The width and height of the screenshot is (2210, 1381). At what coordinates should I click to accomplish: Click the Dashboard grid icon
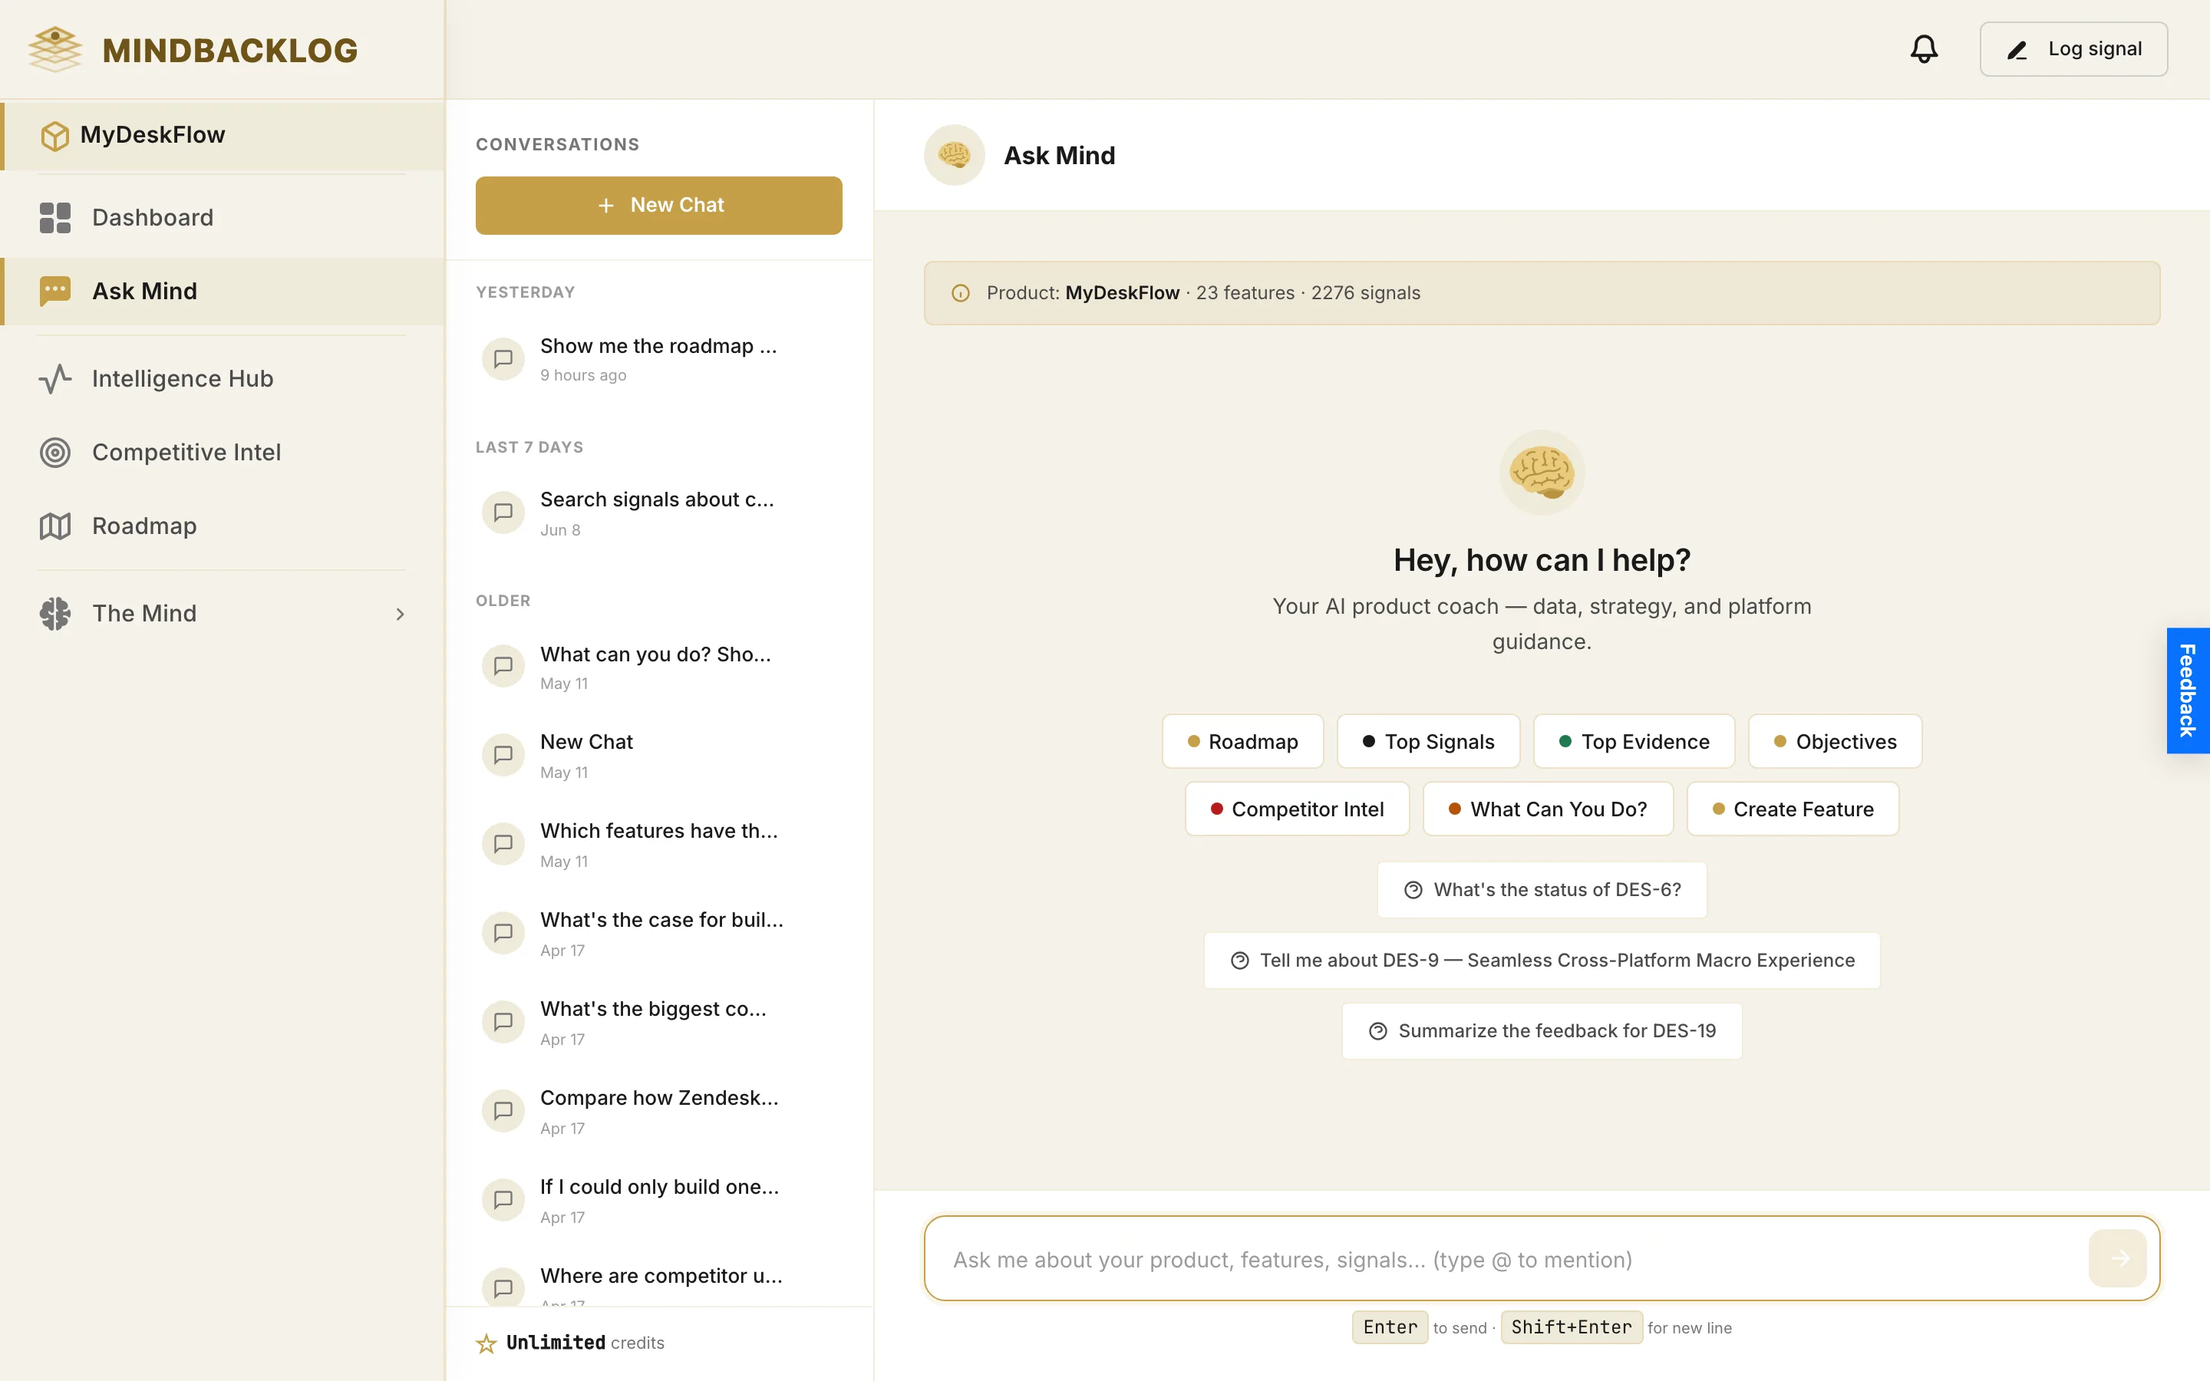click(54, 217)
